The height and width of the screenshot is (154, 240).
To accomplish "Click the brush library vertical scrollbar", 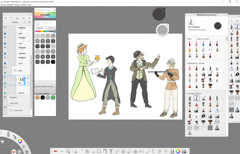I will click(x=227, y=39).
